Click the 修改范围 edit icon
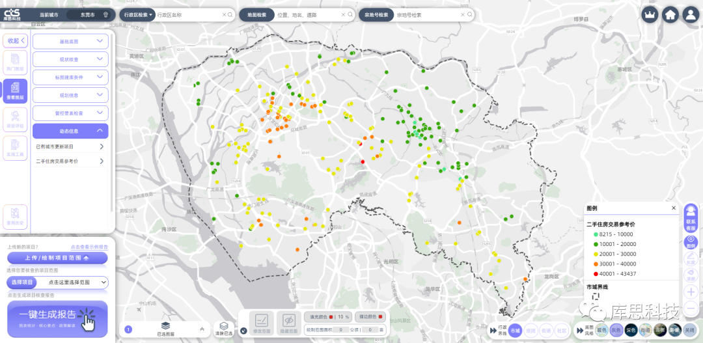This screenshot has width=703, height=343. point(261,323)
